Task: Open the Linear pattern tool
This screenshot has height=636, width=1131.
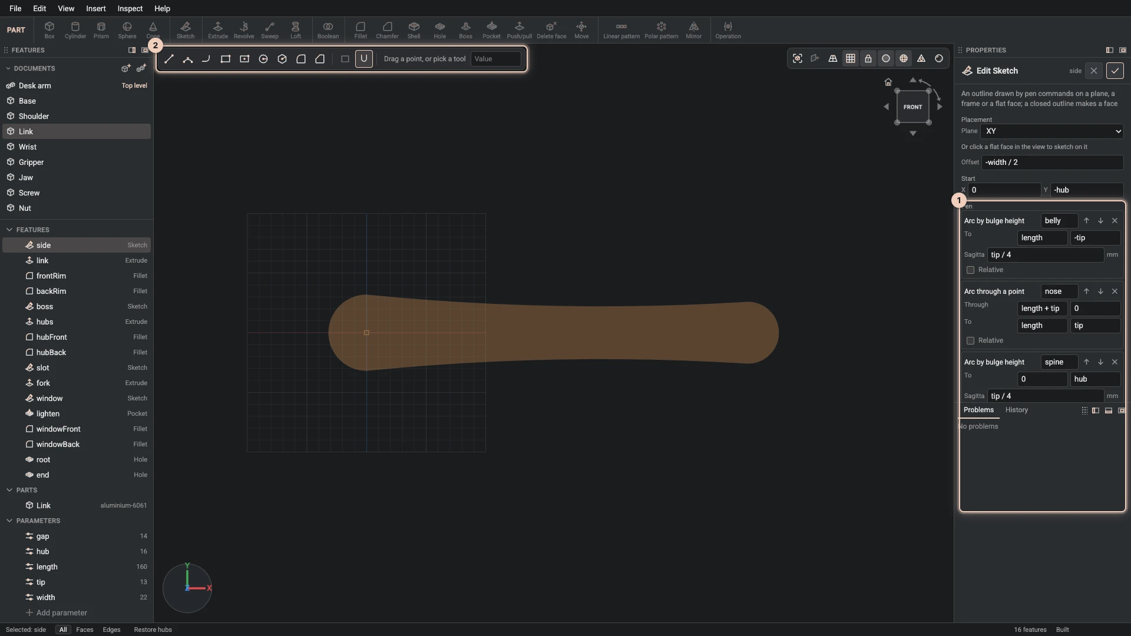Action: [x=621, y=30]
